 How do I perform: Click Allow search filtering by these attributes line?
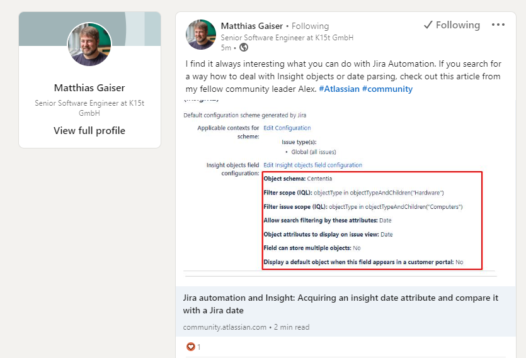click(x=328, y=221)
